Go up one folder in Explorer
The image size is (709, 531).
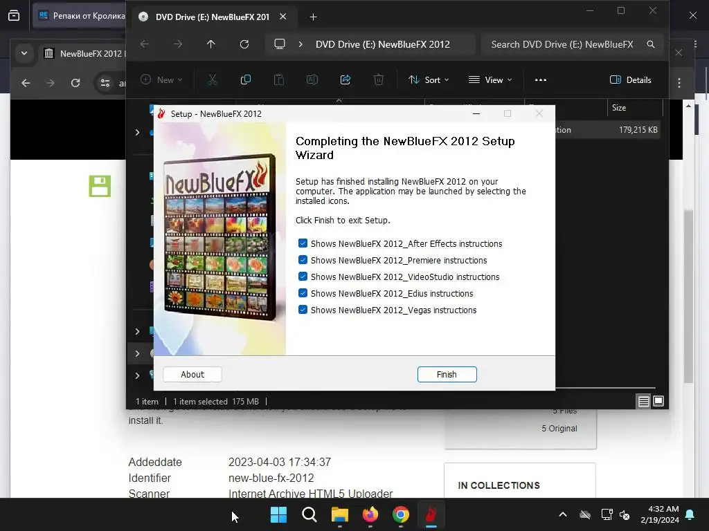point(210,44)
